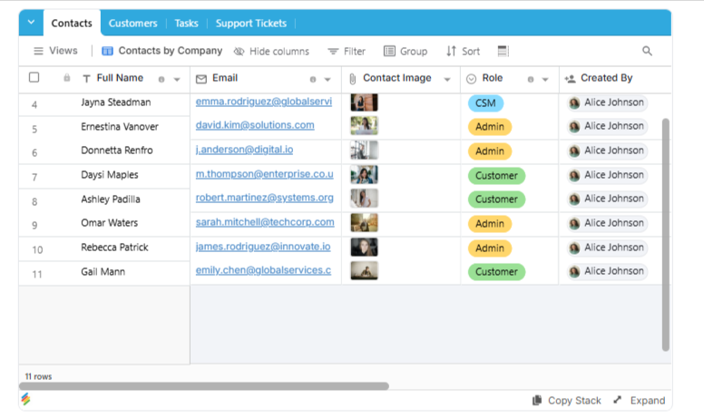The height and width of the screenshot is (418, 704).
Task: Open Gail Mann's contact image thumbnail
Action: pos(364,270)
